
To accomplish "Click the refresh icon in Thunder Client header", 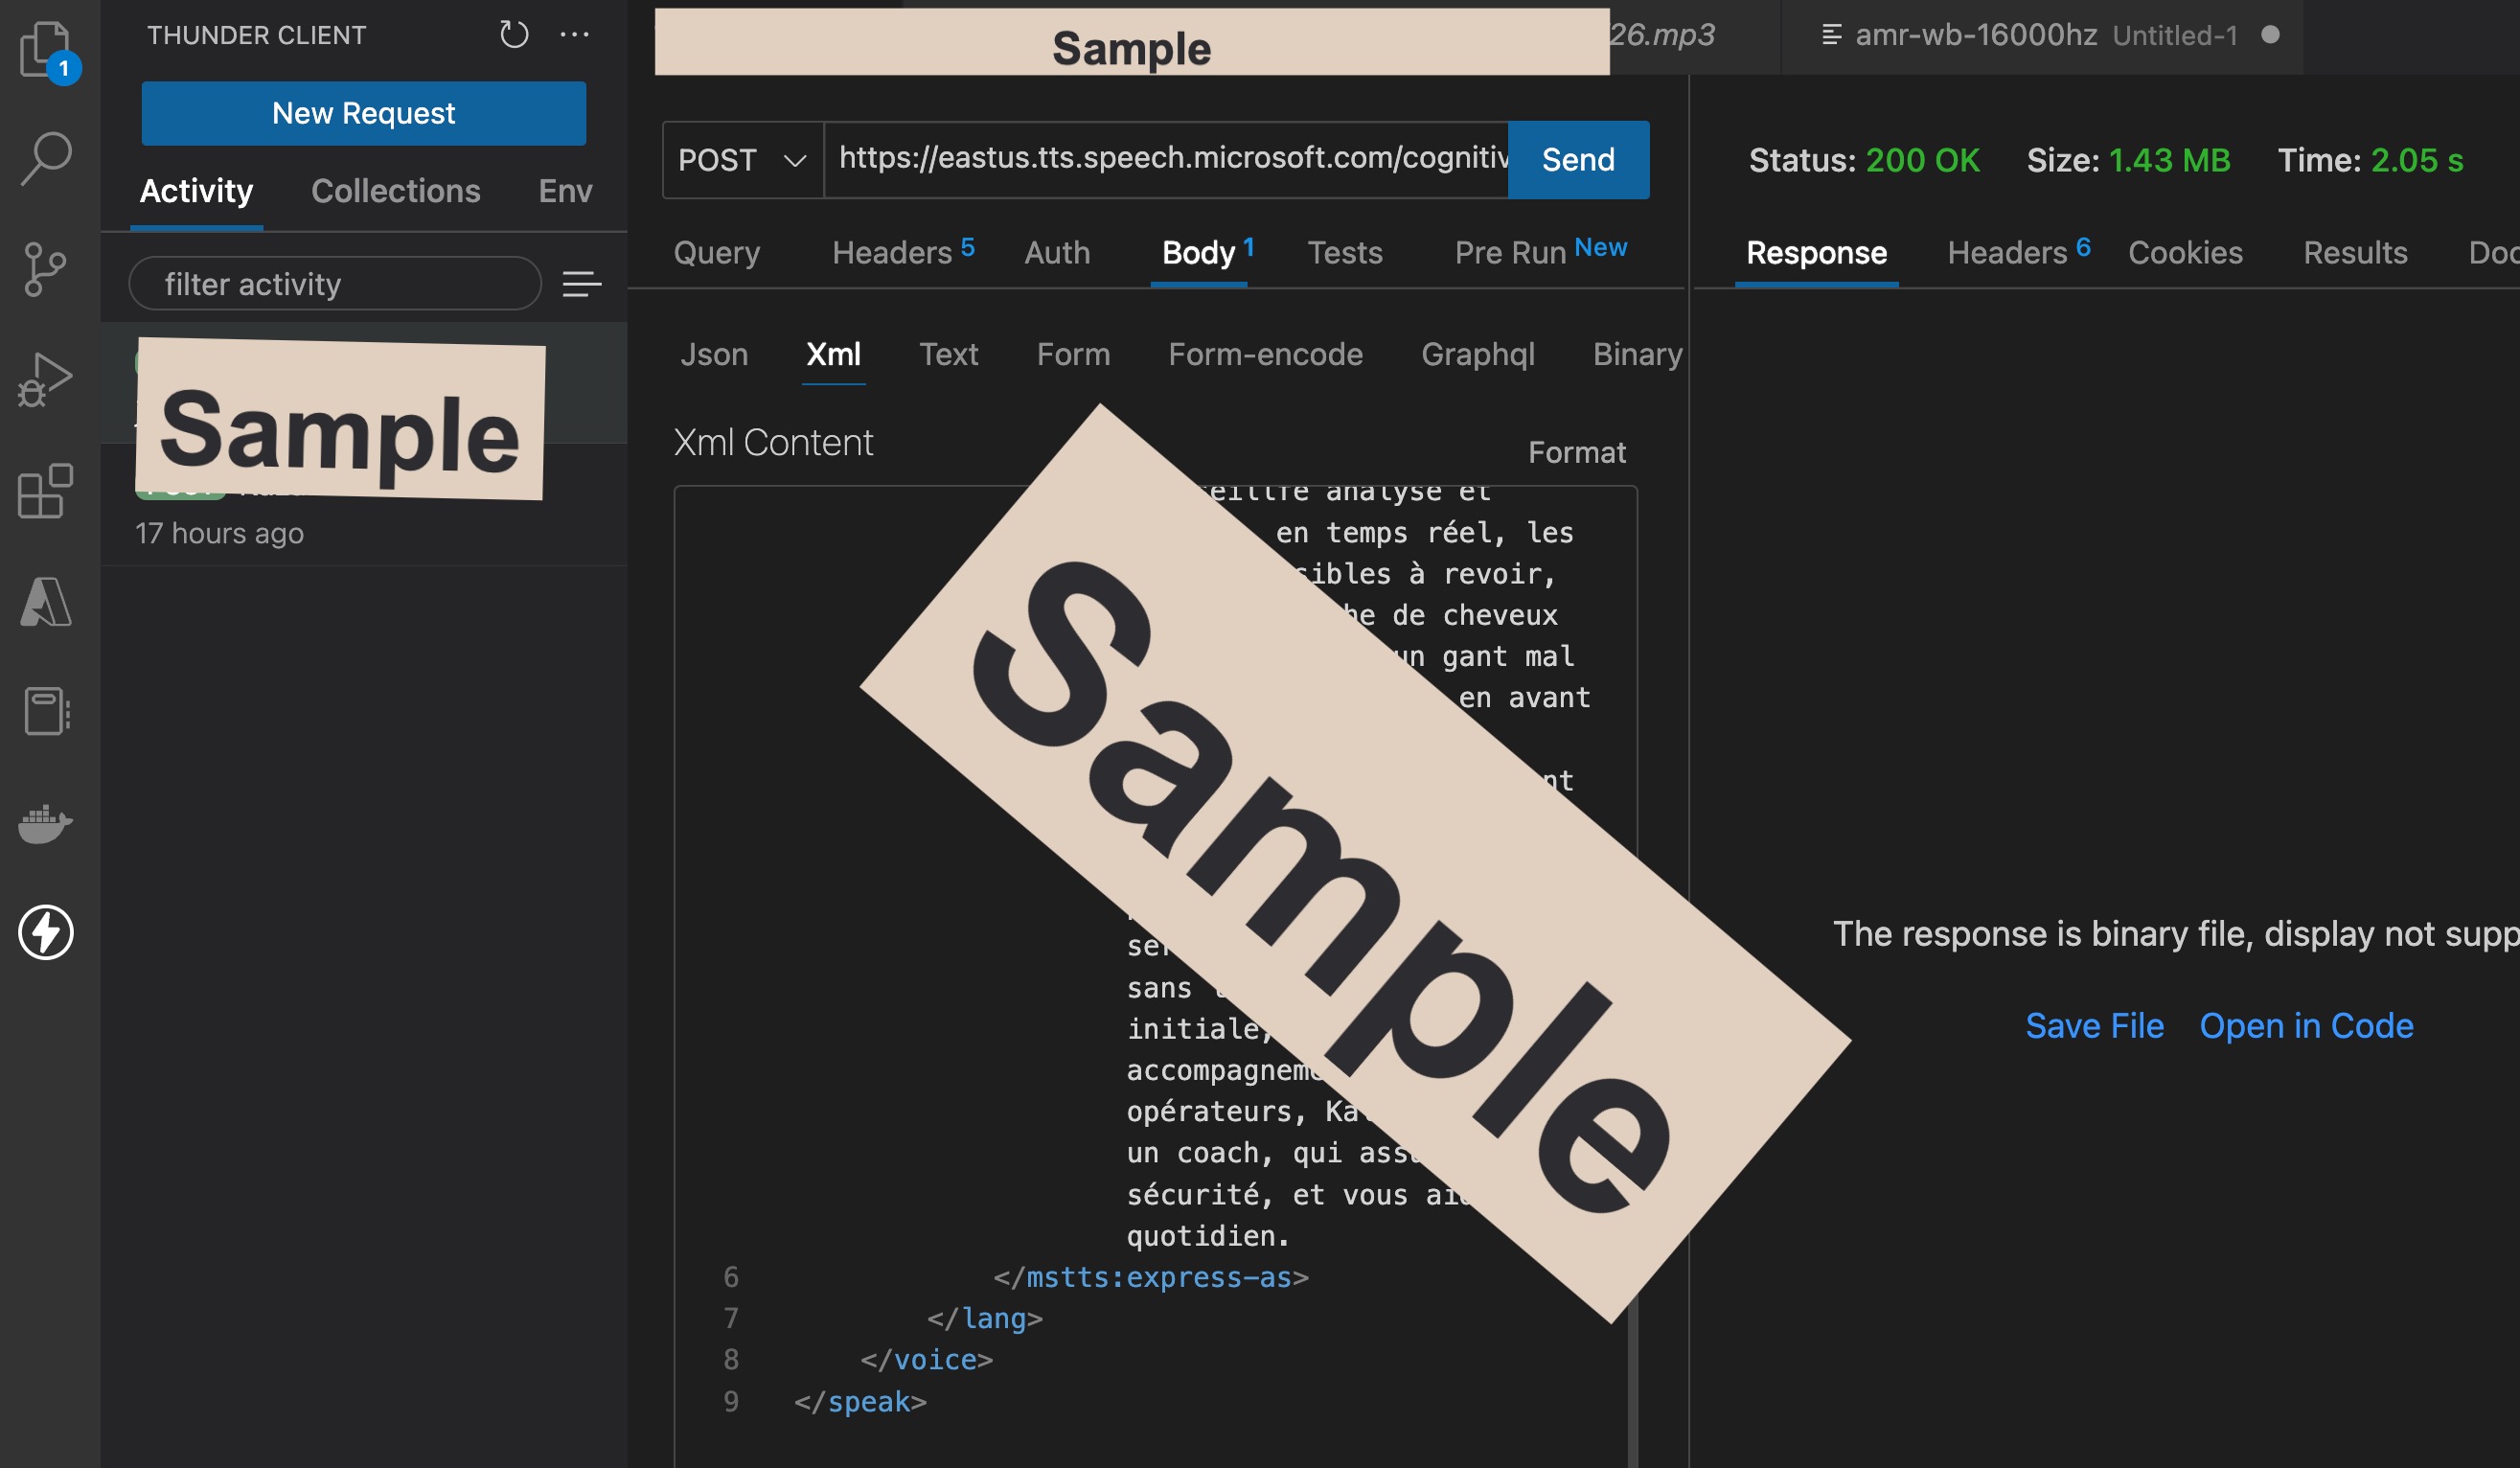I will click(x=513, y=35).
